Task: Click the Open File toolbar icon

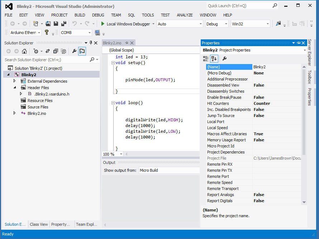Action: coord(48,24)
